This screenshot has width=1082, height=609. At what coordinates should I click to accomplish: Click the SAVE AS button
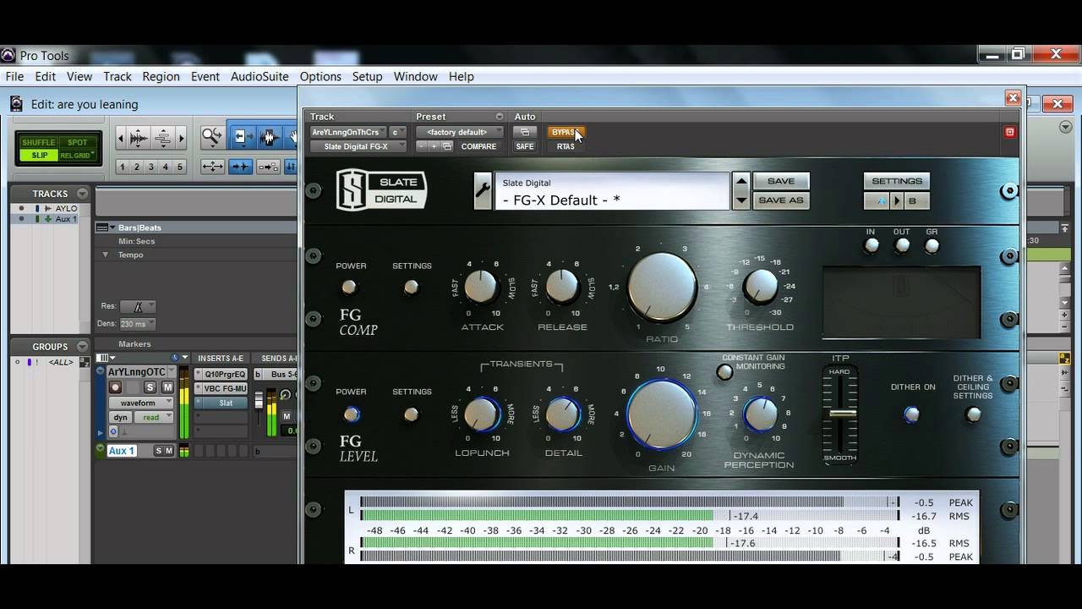coord(781,200)
